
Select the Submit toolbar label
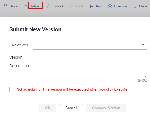pyautogui.click(x=35, y=6)
